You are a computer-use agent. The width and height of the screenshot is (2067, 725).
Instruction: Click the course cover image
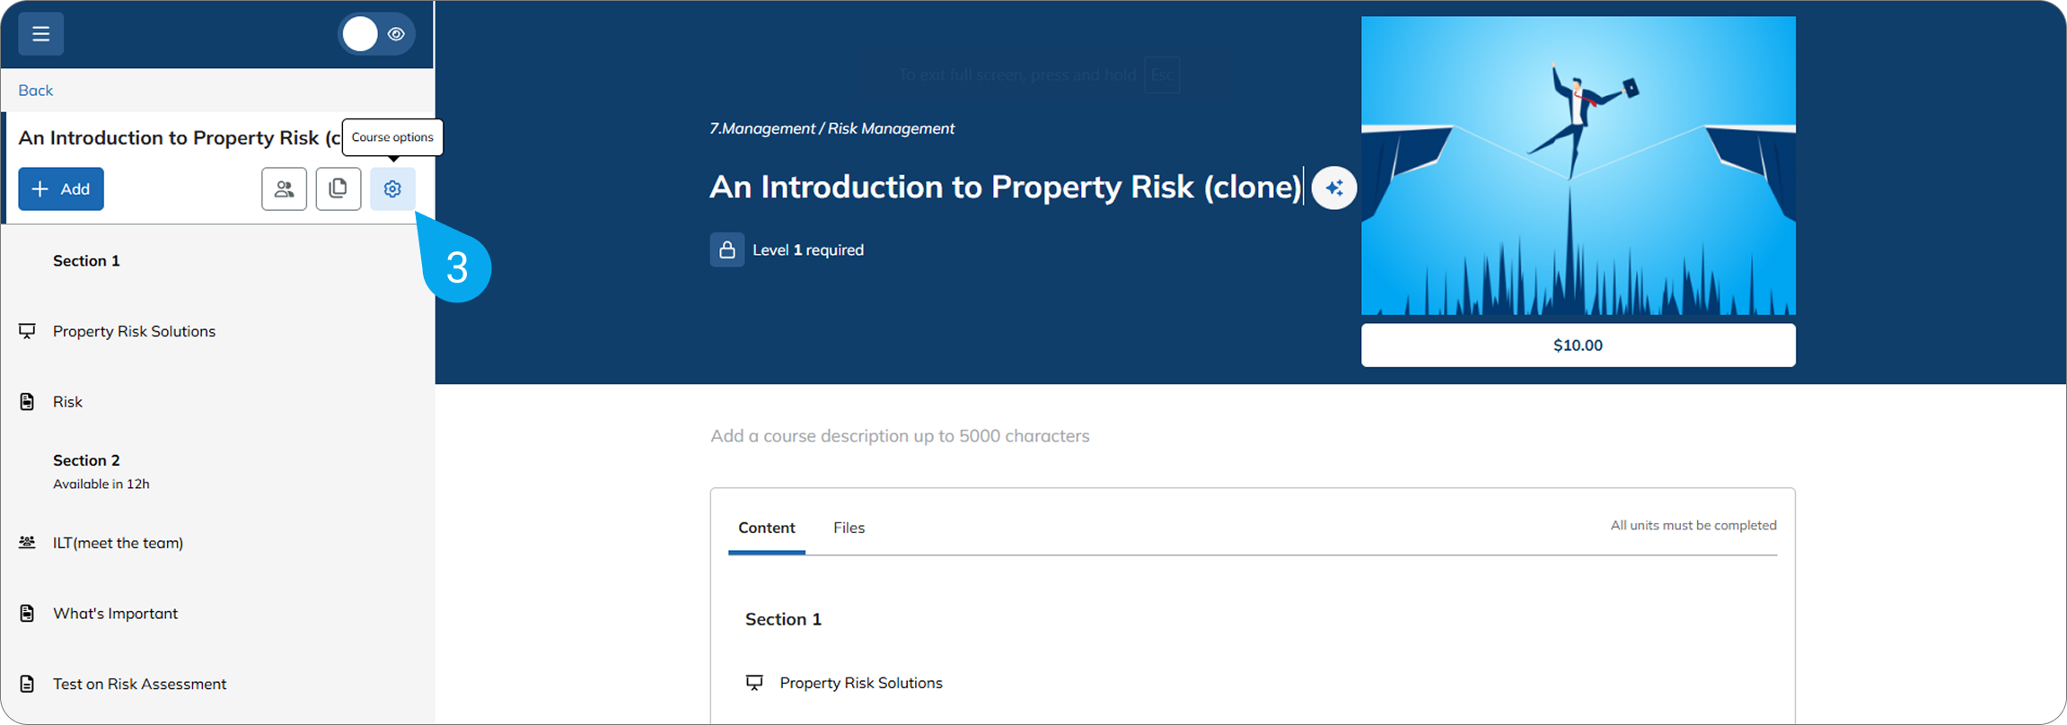click(1578, 166)
